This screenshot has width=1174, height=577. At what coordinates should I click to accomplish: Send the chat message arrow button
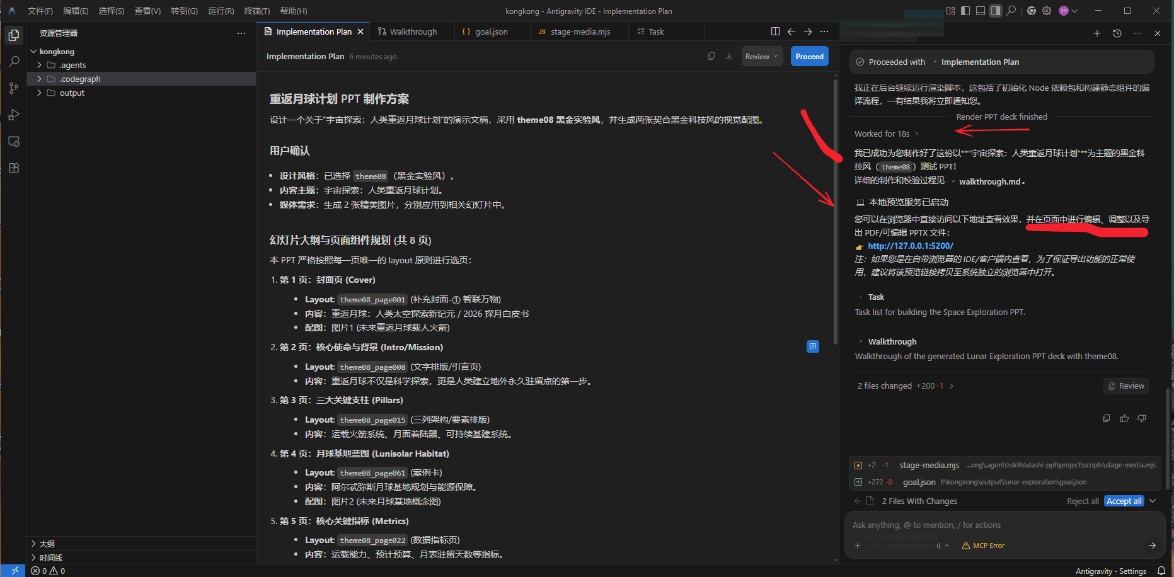(x=1152, y=546)
